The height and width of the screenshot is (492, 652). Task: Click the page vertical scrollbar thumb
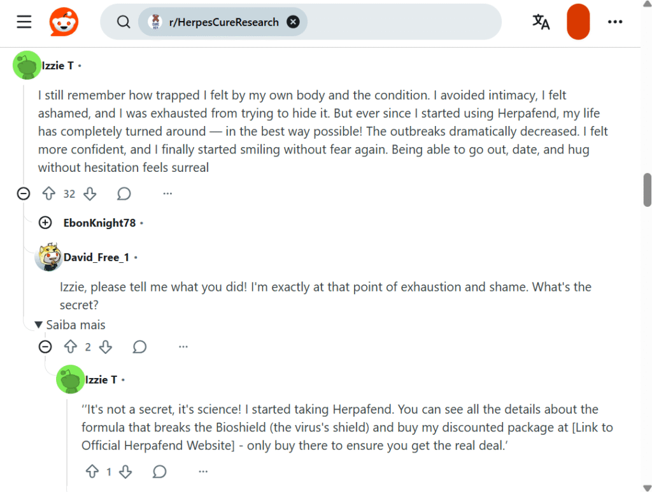648,190
